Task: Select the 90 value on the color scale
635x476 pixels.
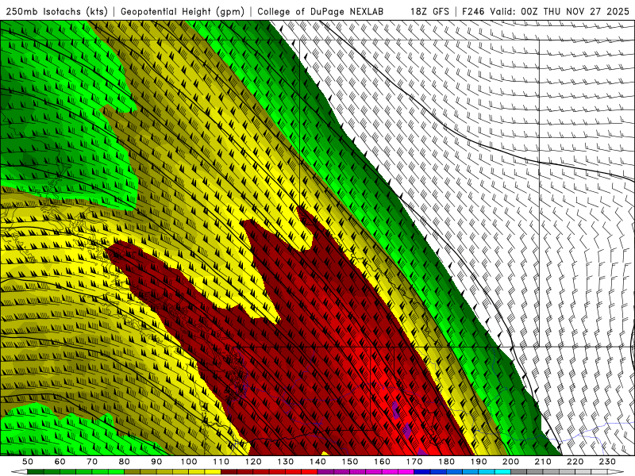Action: pos(156,462)
